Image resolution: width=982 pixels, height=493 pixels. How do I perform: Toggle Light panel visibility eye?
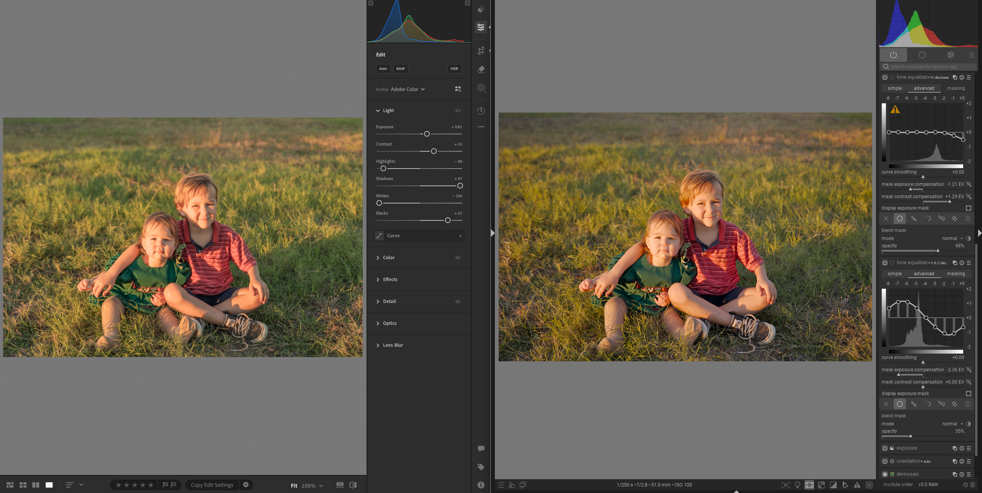pyautogui.click(x=458, y=111)
